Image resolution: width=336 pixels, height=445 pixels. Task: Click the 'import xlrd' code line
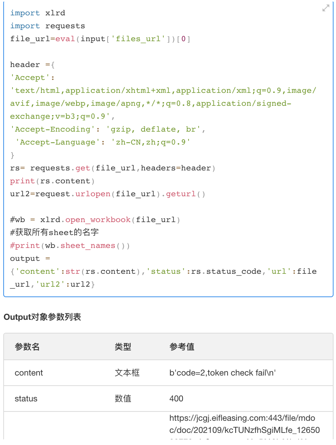pyautogui.click(x=37, y=13)
